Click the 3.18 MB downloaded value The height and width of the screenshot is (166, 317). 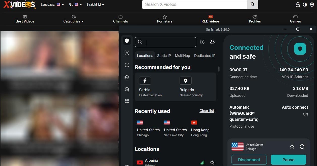tap(301, 88)
